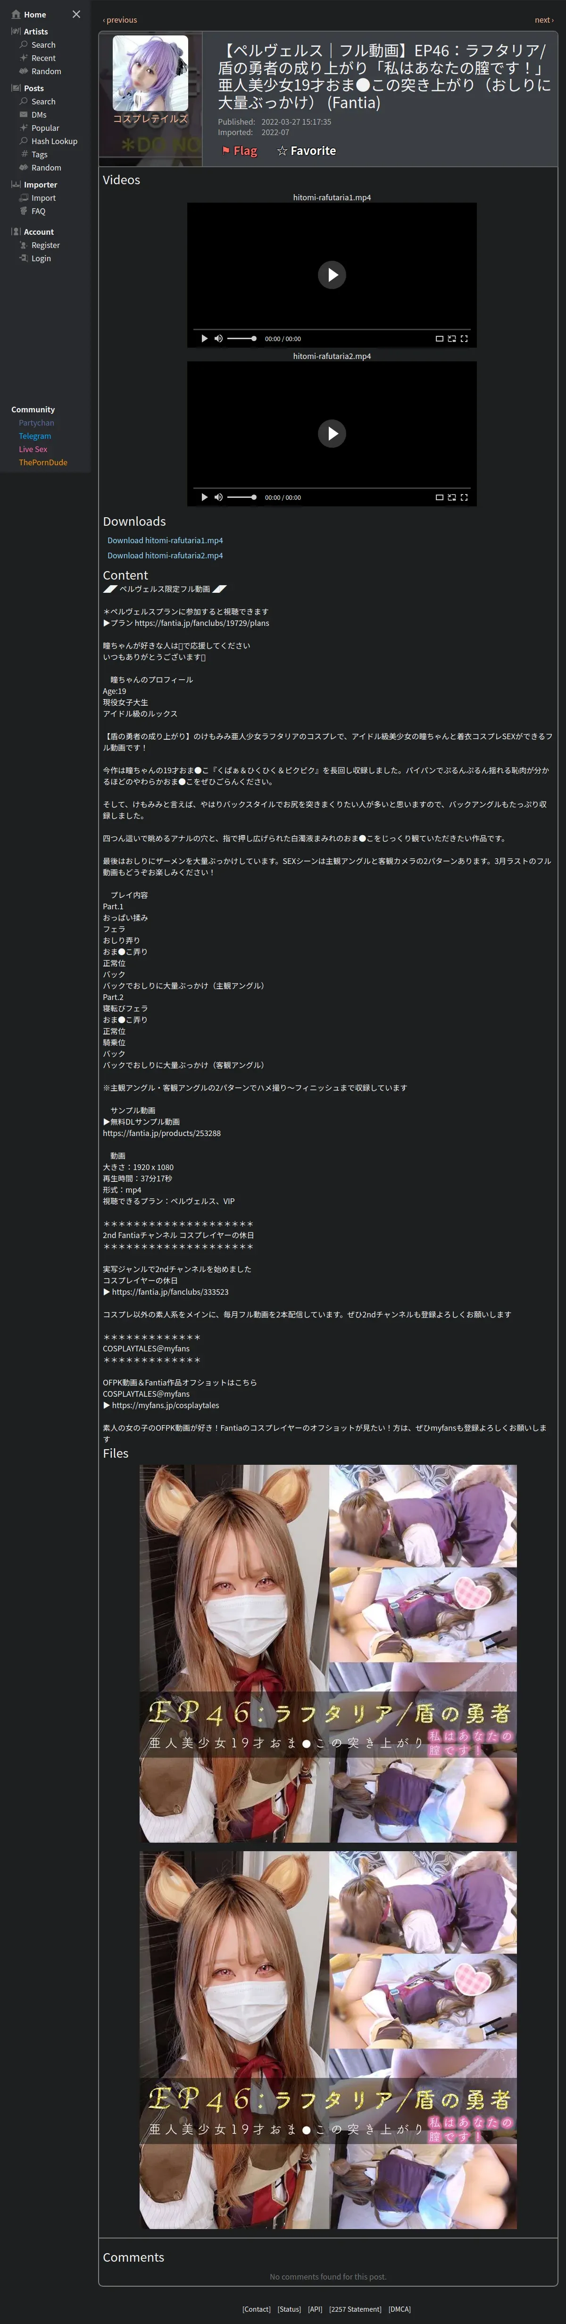Download hitomi-rafutaria1.mp4 file
The image size is (566, 2324).
(165, 540)
